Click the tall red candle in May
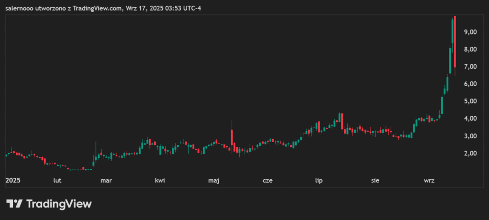Viewport: 489px width, 220px height. [232, 137]
